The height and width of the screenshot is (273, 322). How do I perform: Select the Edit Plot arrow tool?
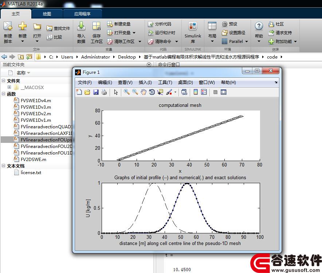click(116, 92)
